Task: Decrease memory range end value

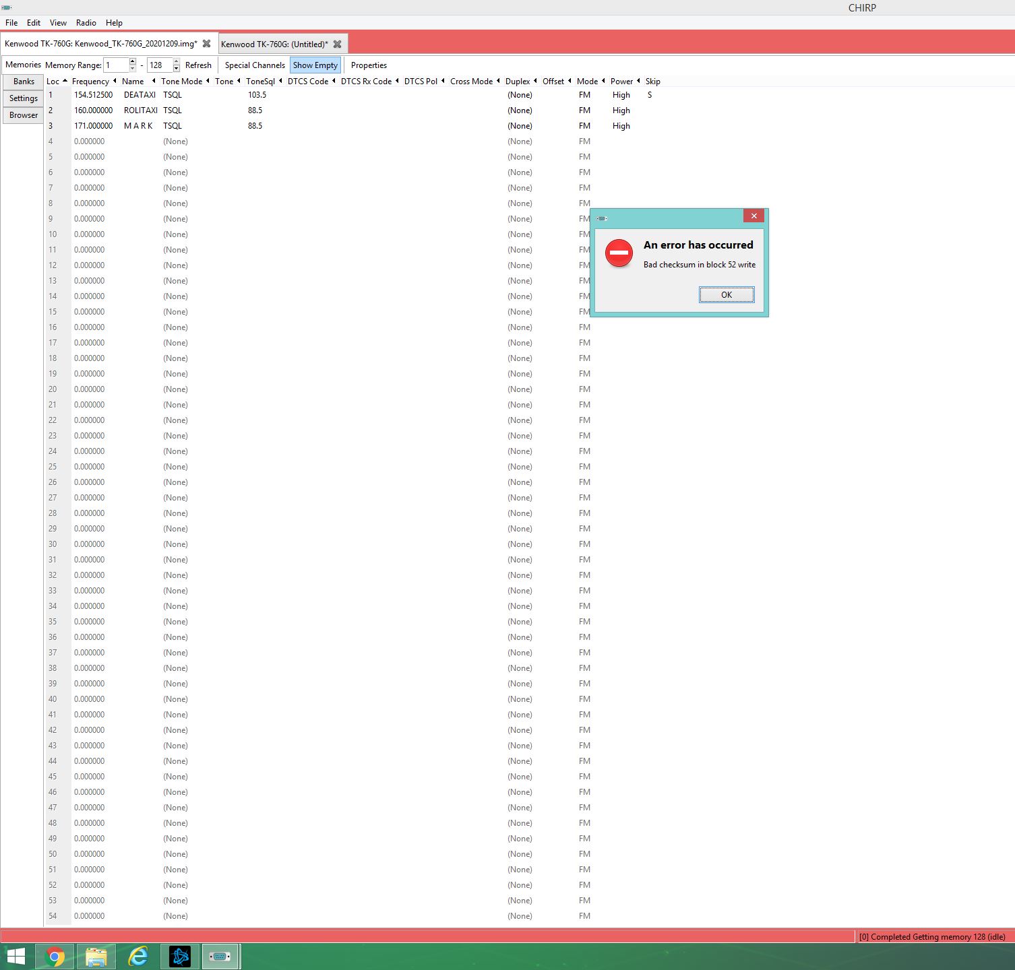Action: tap(177, 69)
